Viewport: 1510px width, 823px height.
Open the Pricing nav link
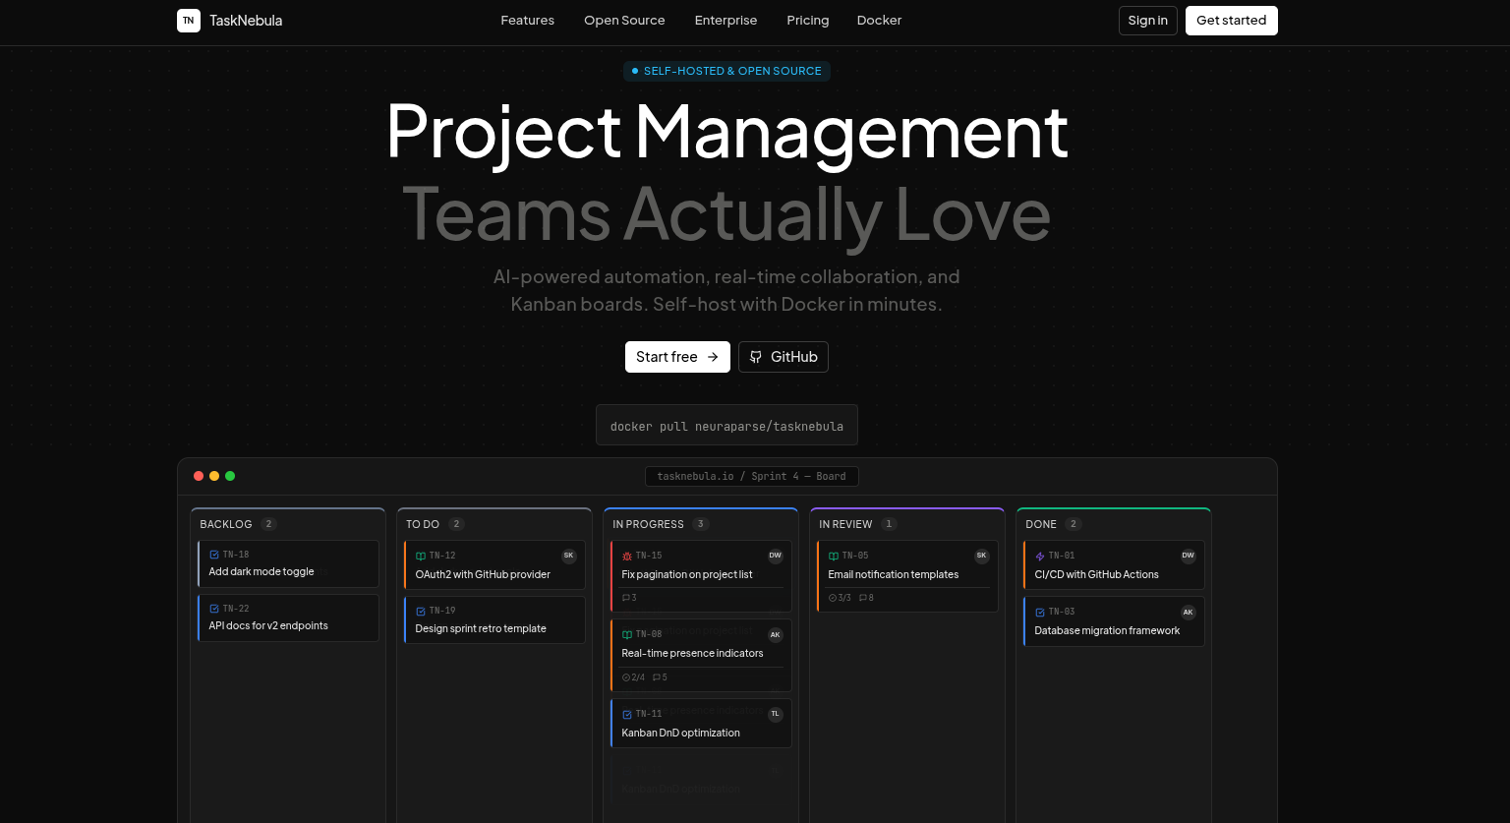pos(808,21)
